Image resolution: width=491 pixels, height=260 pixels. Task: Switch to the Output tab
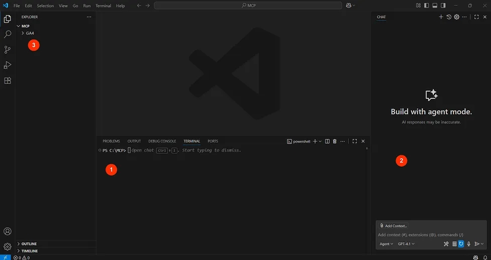(x=134, y=141)
